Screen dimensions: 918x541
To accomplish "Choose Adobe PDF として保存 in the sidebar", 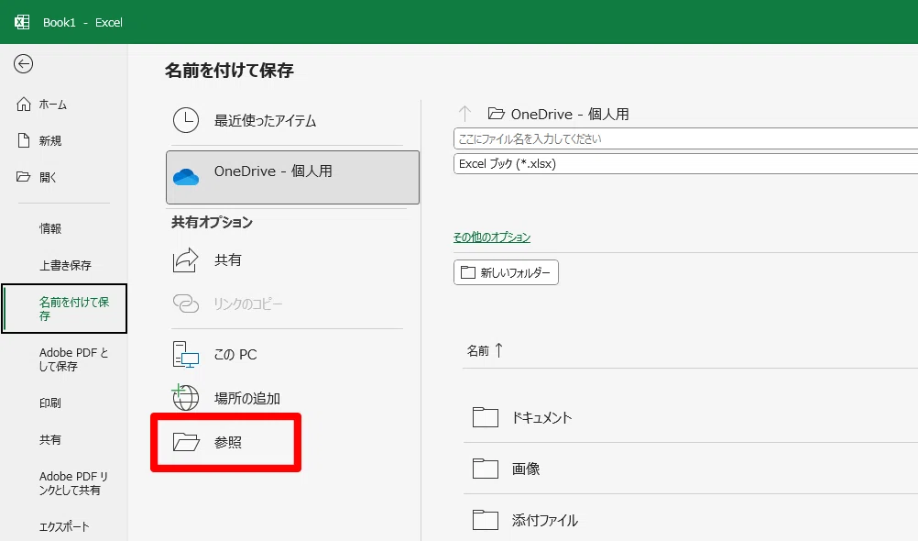I will click(74, 359).
